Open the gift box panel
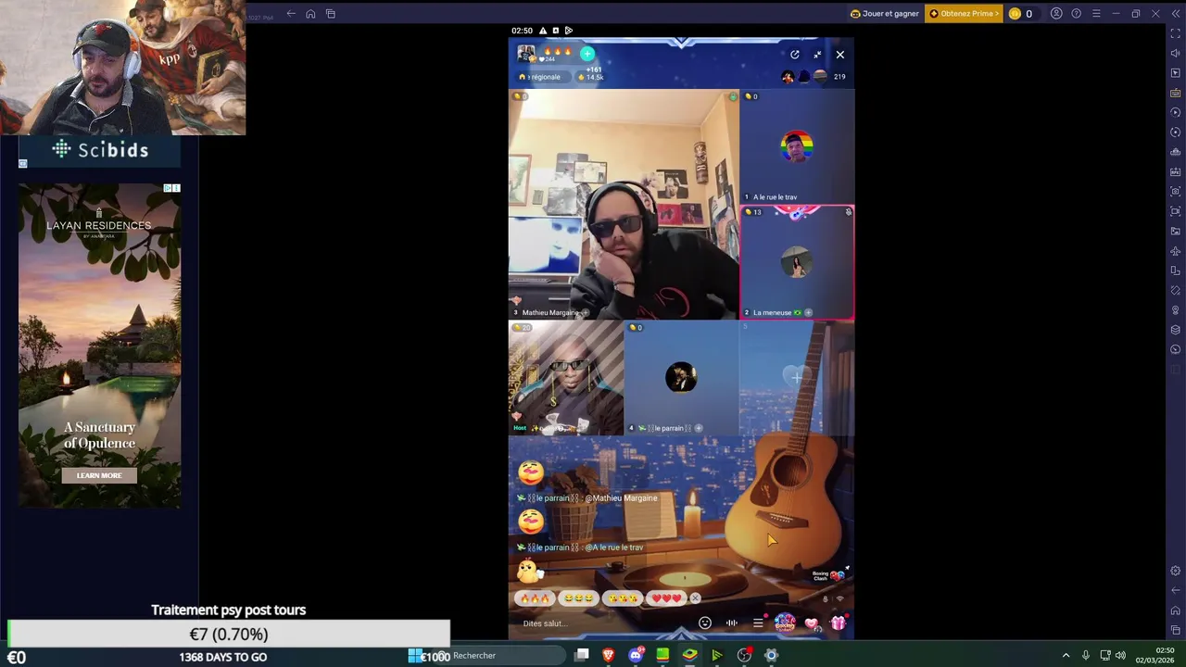Screen dimensions: 1186x667 click(839, 623)
